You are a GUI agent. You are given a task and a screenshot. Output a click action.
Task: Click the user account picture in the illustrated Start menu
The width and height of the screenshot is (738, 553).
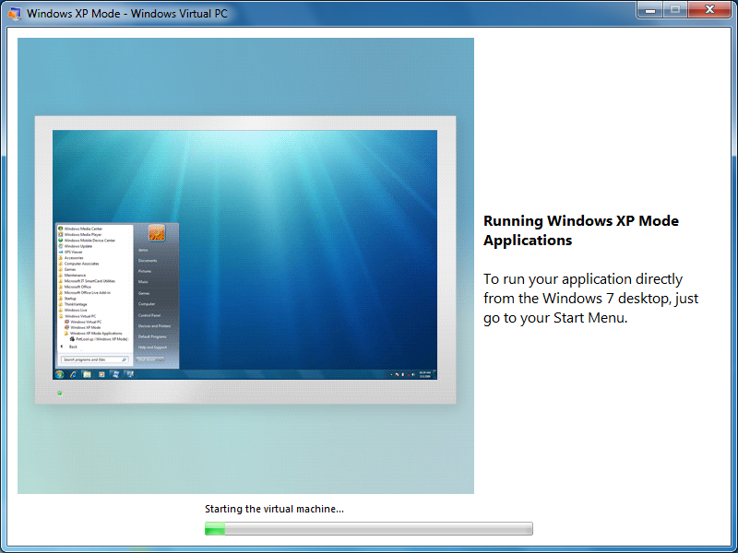156,233
